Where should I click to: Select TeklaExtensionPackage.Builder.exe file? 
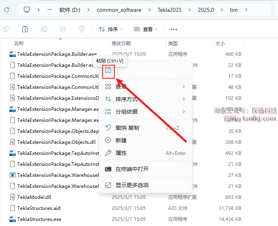[x=57, y=54]
